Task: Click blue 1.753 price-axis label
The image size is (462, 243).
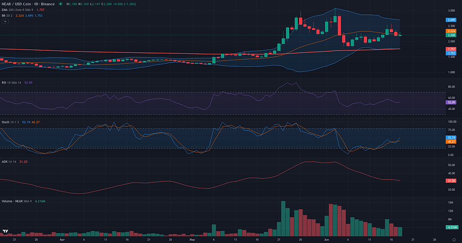Action: [x=451, y=53]
